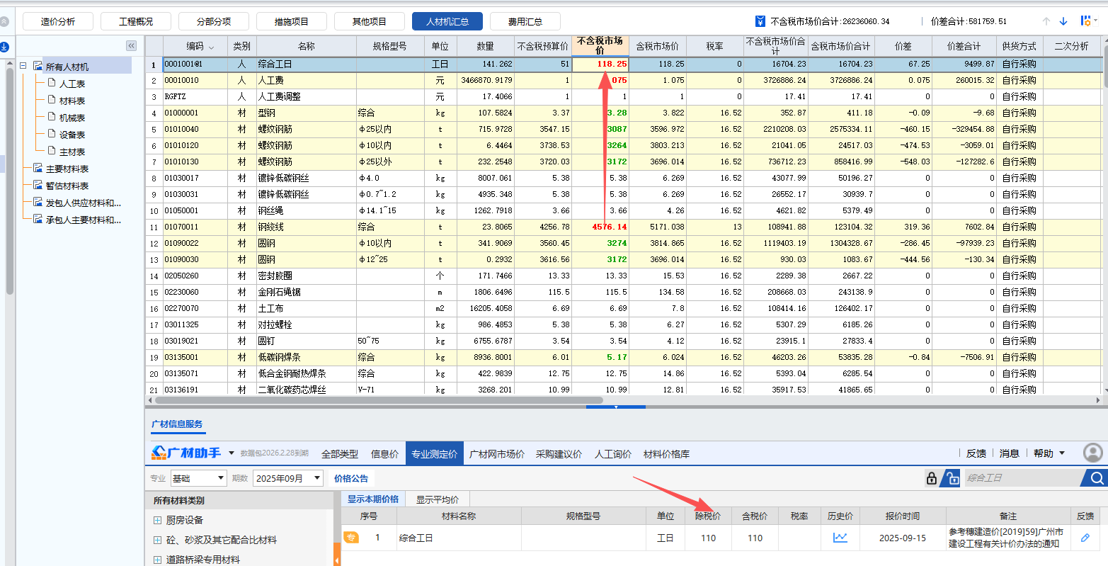The image size is (1108, 566).
Task: Open the user avatar icon
Action: [1092, 452]
